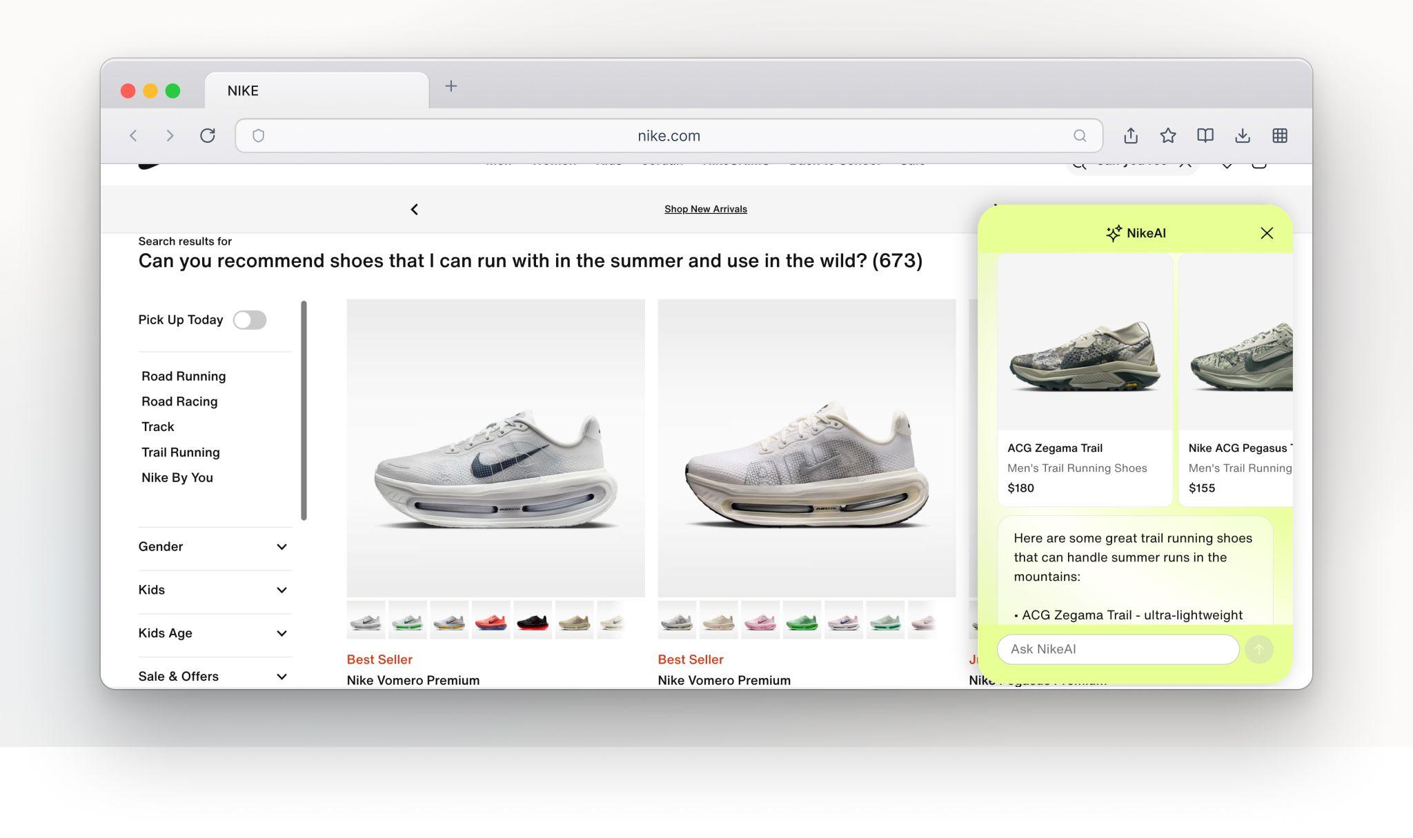Click the Best Seller label on first product

pyautogui.click(x=379, y=659)
